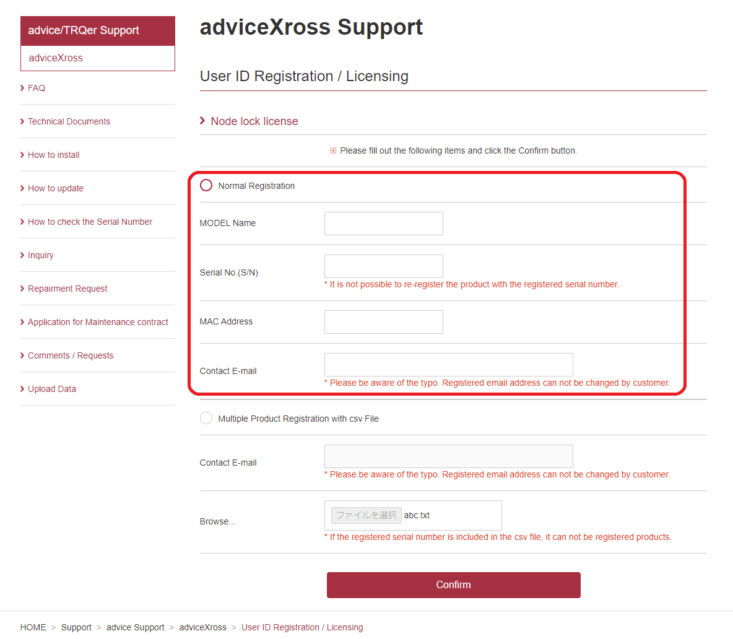Viewport: 733px width, 639px height.
Task: Open the FAQ sidebar link
Action: [37, 88]
